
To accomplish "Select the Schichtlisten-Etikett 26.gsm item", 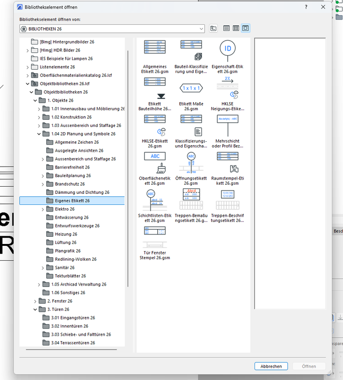I will point(155,206).
